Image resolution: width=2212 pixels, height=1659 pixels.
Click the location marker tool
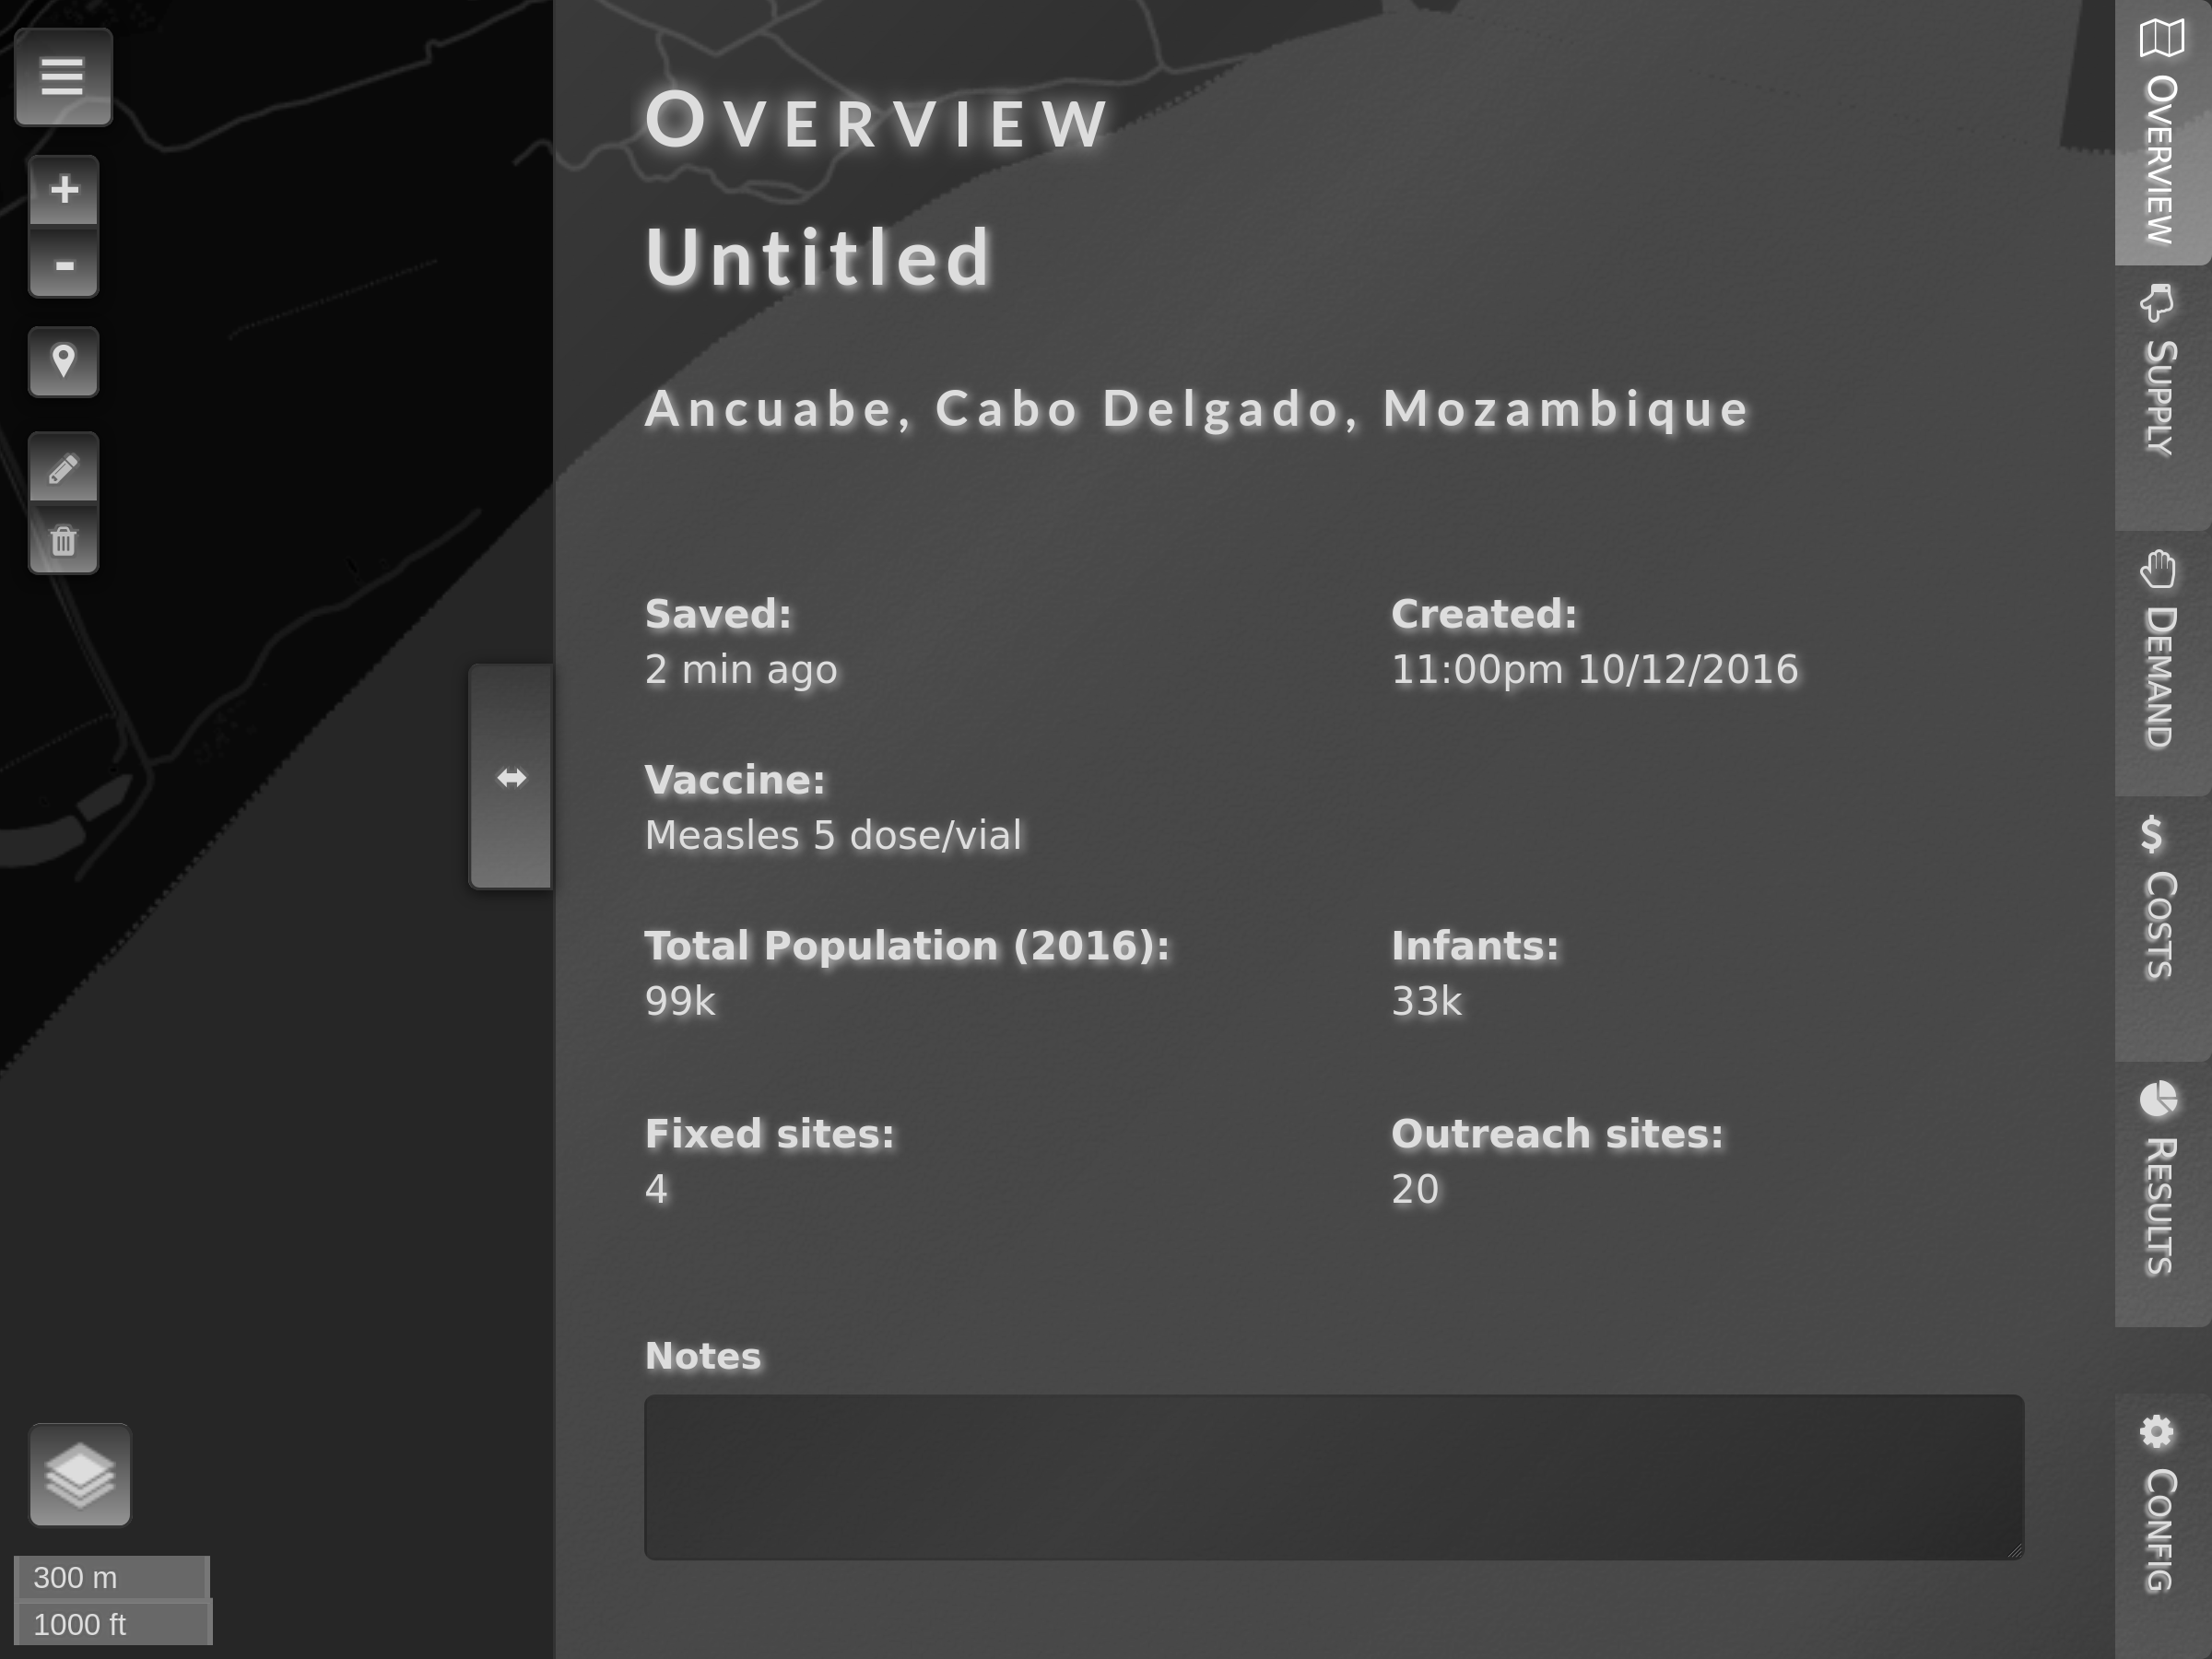63,361
